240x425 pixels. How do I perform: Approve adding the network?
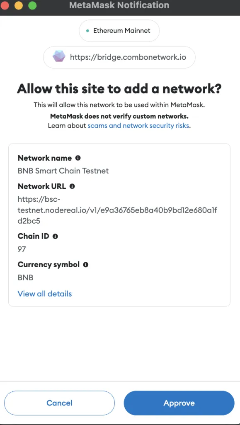179,403
